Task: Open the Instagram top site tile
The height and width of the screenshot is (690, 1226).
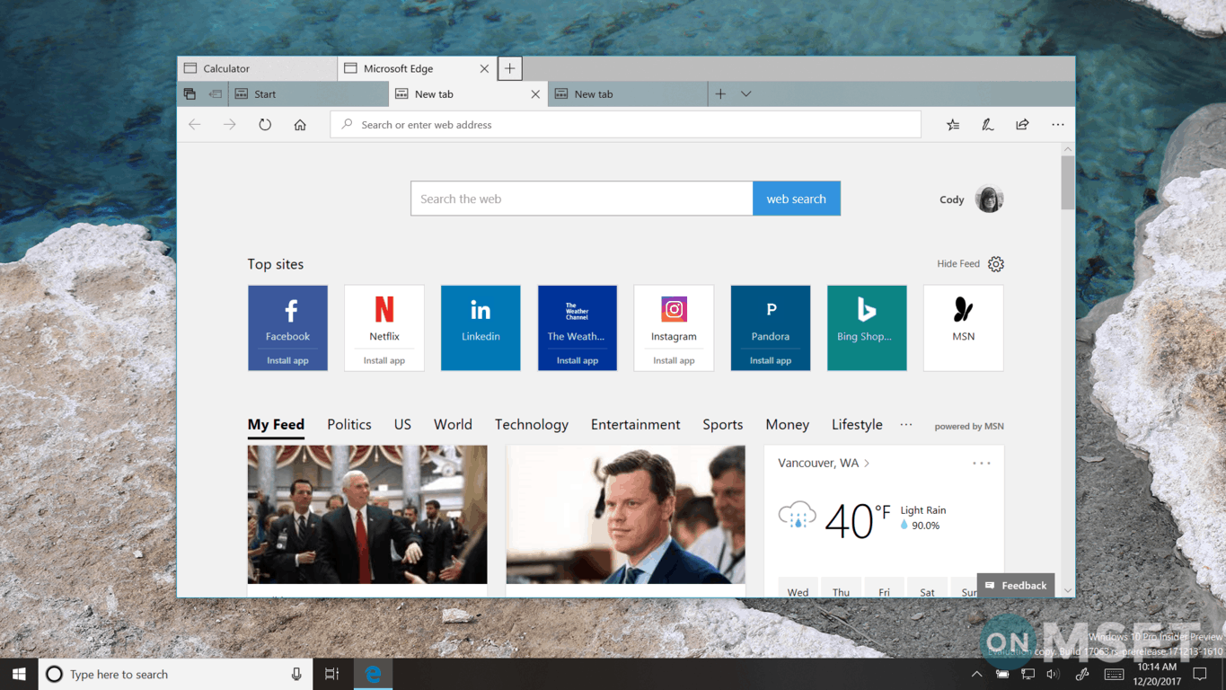Action: click(674, 328)
